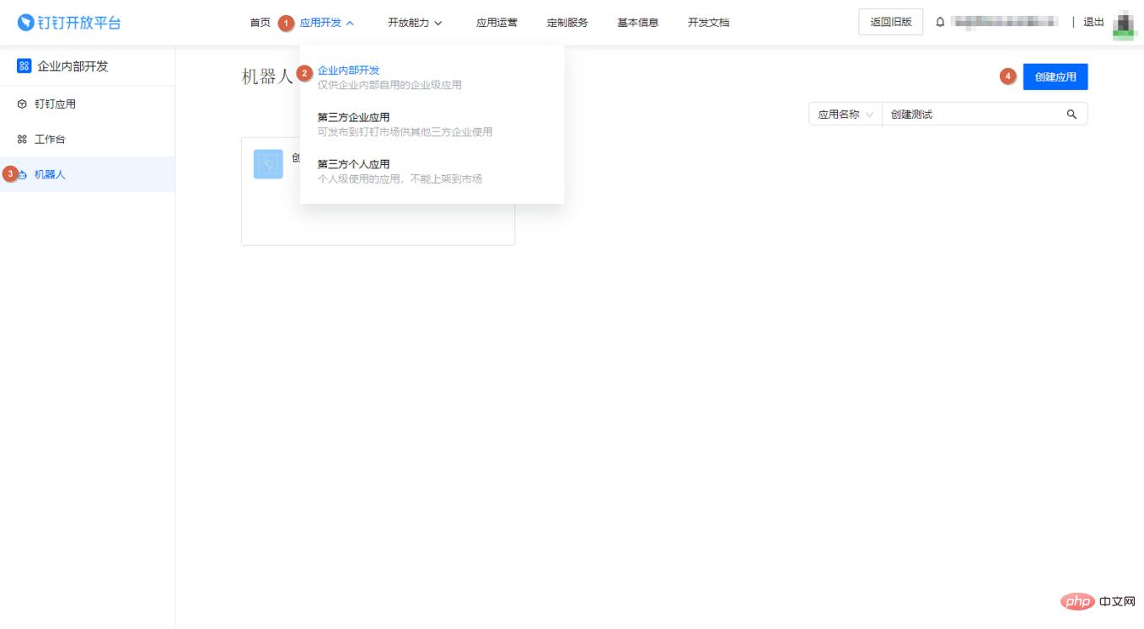
Task: Click the 返回旧版 button
Action: click(890, 23)
